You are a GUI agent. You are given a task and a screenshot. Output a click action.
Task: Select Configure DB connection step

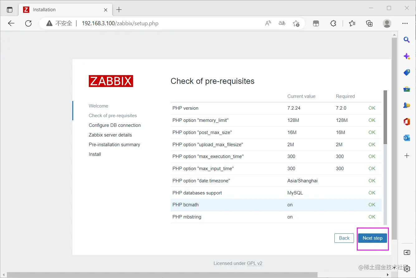115,125
